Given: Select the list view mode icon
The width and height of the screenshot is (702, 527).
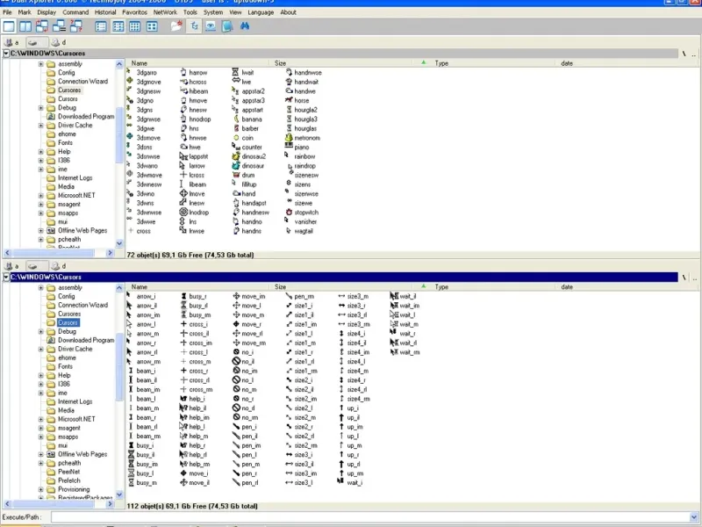Looking at the screenshot, I should 101,26.
